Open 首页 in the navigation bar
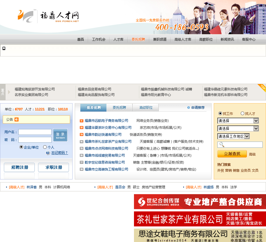 81,39
